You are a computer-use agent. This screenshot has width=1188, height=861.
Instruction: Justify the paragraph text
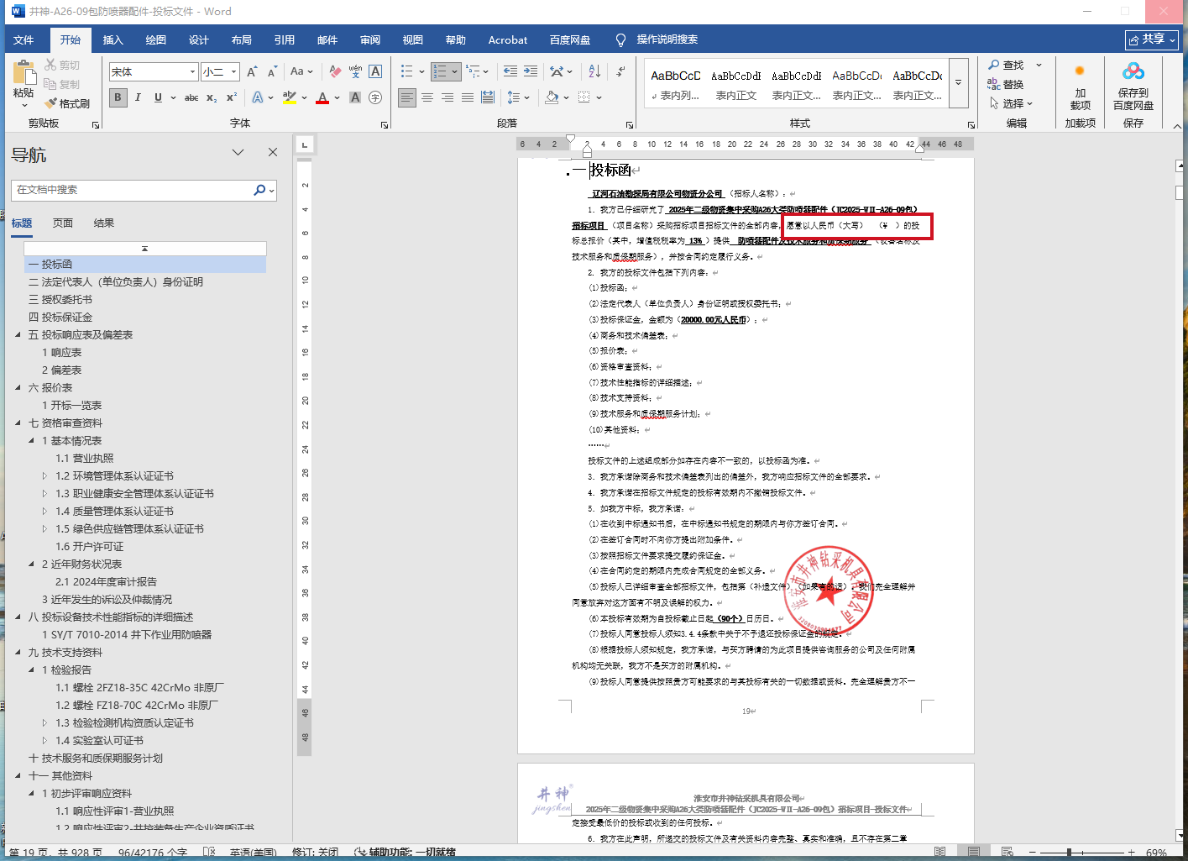click(468, 97)
